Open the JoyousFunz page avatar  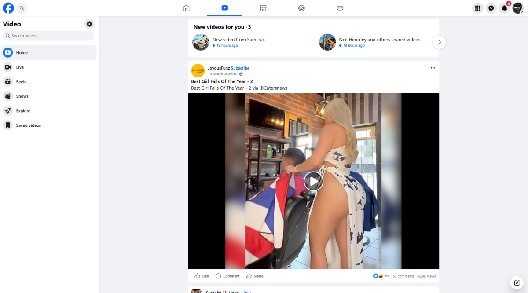(198, 71)
